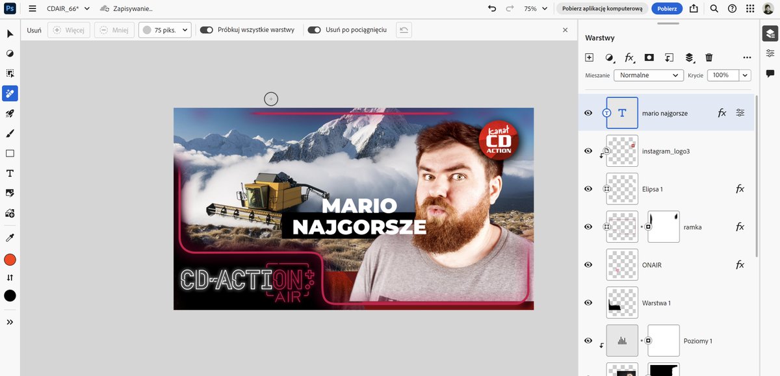Viewport: 780px width, 376px height.
Task: Select the Brush tool
Action: [10, 133]
